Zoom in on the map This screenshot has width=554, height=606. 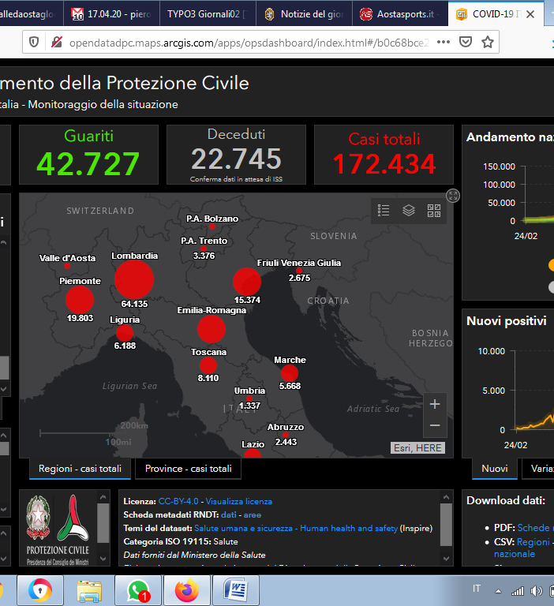[x=435, y=404]
